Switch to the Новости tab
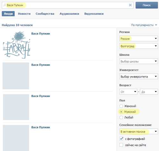Screen dimensions: 159x151 (x=24, y=14)
